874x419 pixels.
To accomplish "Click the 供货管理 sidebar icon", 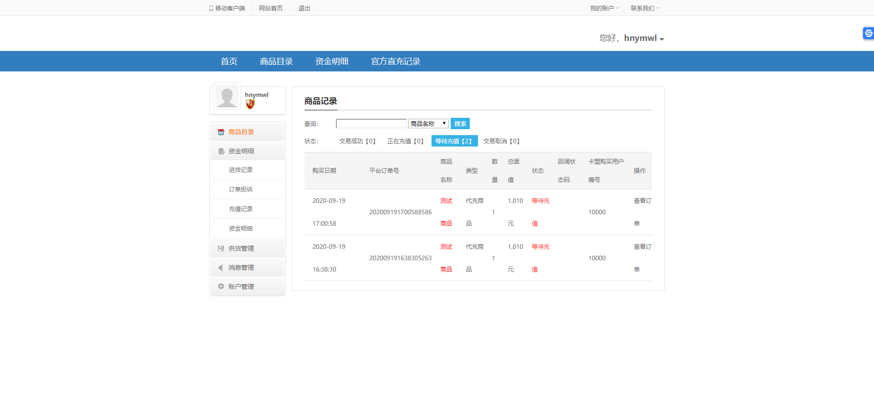I will pyautogui.click(x=221, y=248).
